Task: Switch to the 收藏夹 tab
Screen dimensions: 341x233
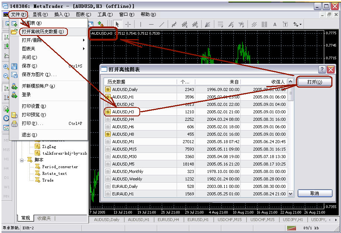Action: tap(44, 218)
